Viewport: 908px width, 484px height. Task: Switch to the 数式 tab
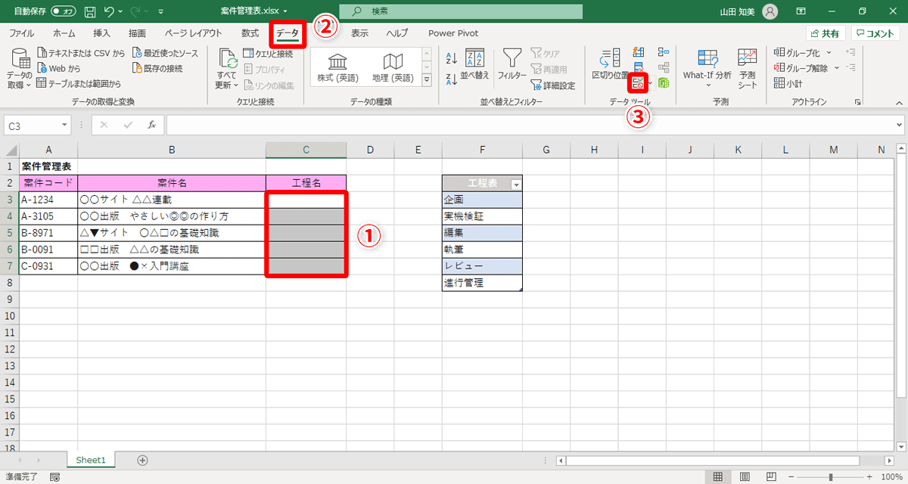pos(250,33)
